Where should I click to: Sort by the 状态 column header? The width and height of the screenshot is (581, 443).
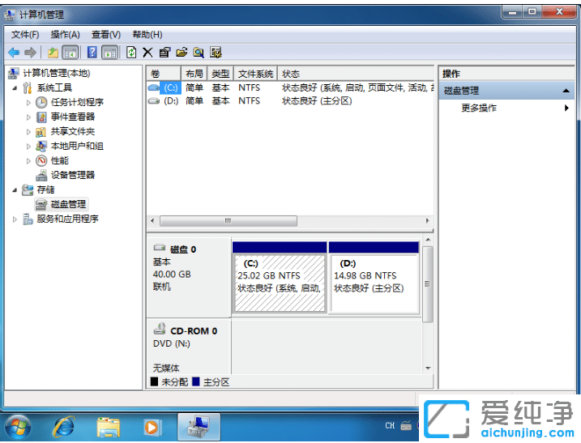click(x=356, y=74)
